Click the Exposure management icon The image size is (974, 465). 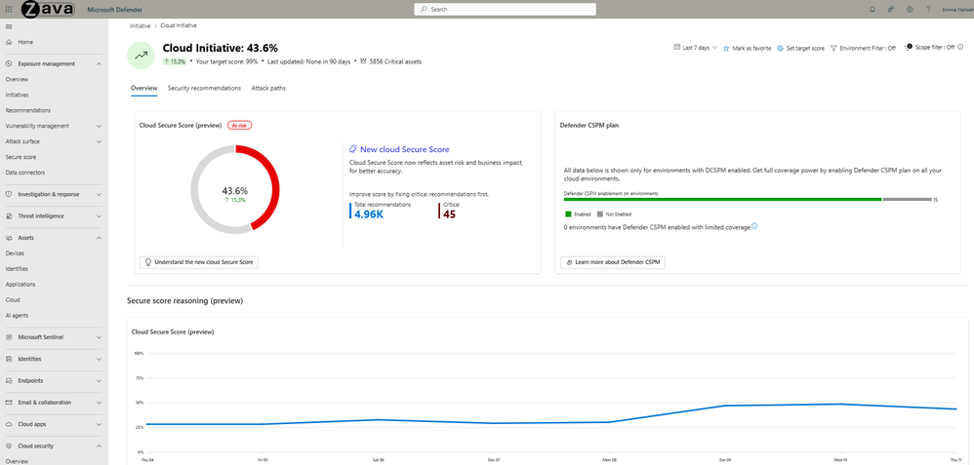tap(9, 64)
